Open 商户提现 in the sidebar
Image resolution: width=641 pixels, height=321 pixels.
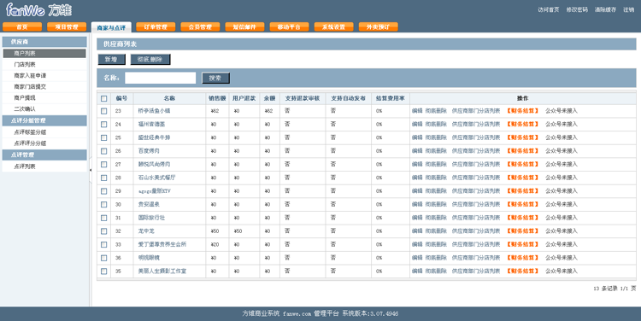44,98
